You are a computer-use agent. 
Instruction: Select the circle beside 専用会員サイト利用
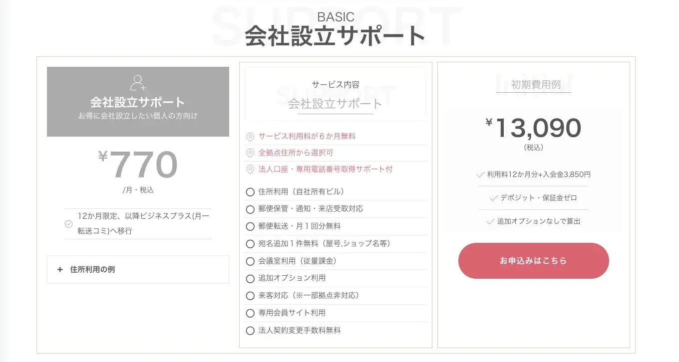pyautogui.click(x=250, y=313)
